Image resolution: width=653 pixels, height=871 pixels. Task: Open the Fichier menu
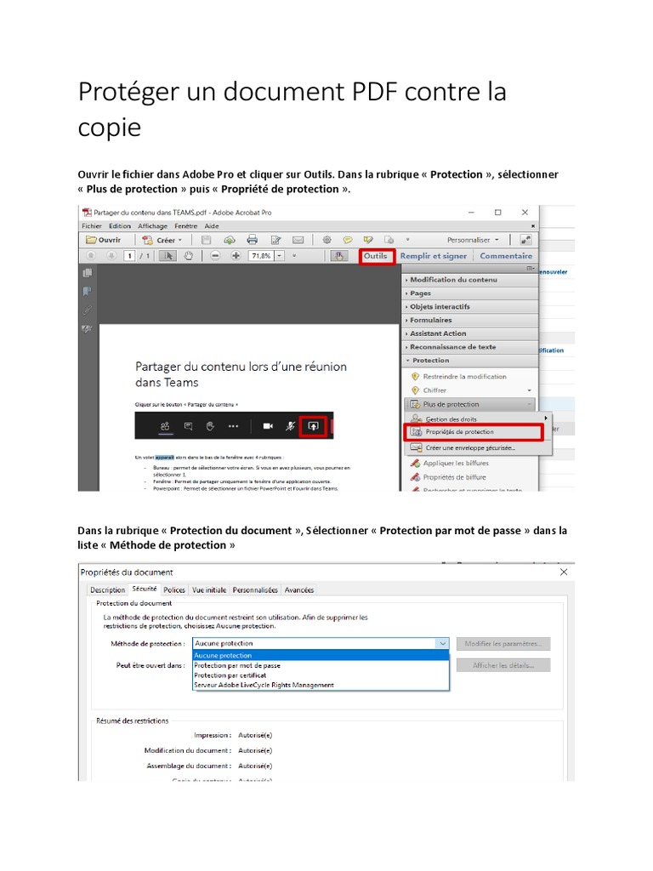(x=92, y=226)
